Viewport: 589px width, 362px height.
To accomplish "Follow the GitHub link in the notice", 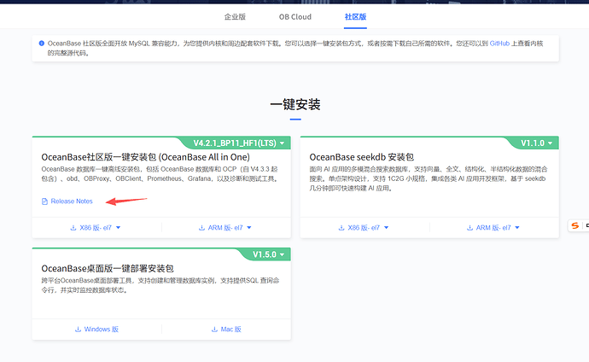I will click(499, 43).
